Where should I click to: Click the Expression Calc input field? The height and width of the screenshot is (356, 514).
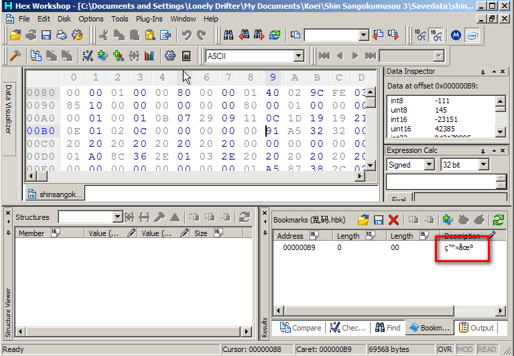pos(441,182)
